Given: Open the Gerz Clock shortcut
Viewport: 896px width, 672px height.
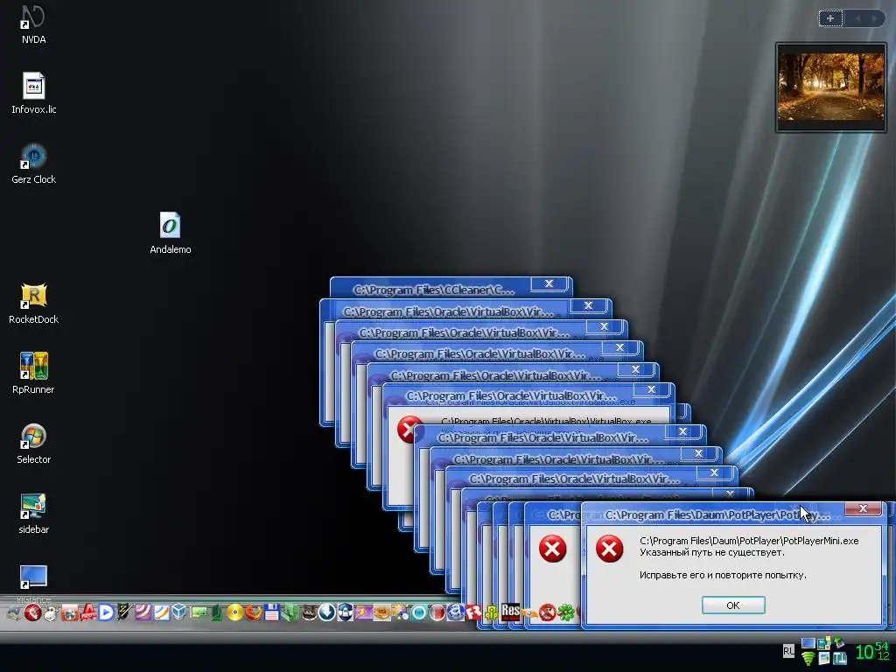Looking at the screenshot, I should pos(34,164).
